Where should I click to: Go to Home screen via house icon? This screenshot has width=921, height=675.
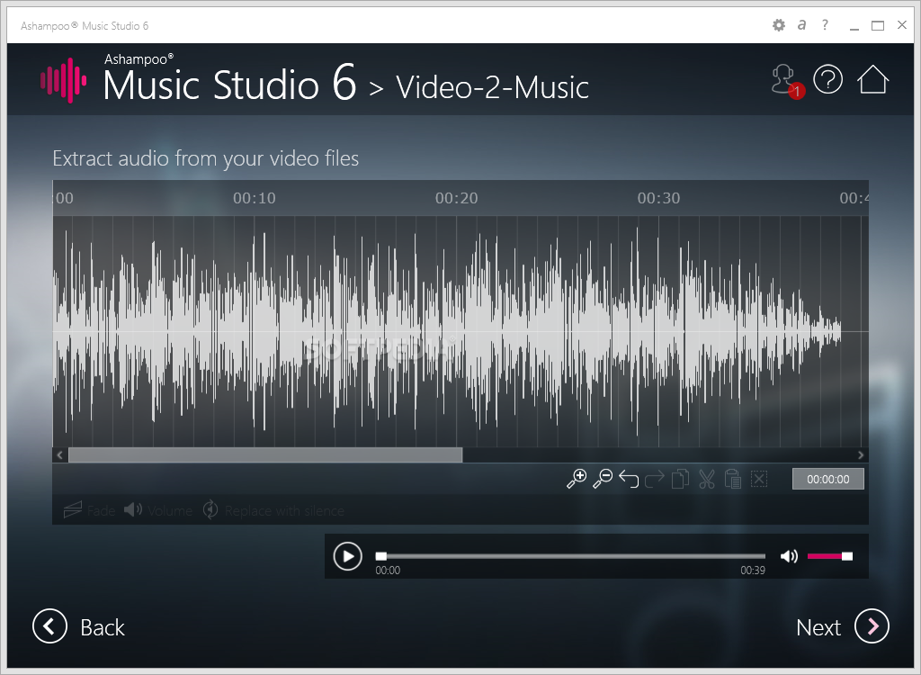pyautogui.click(x=872, y=79)
